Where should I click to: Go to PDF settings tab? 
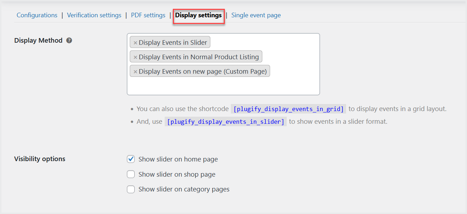(148, 15)
